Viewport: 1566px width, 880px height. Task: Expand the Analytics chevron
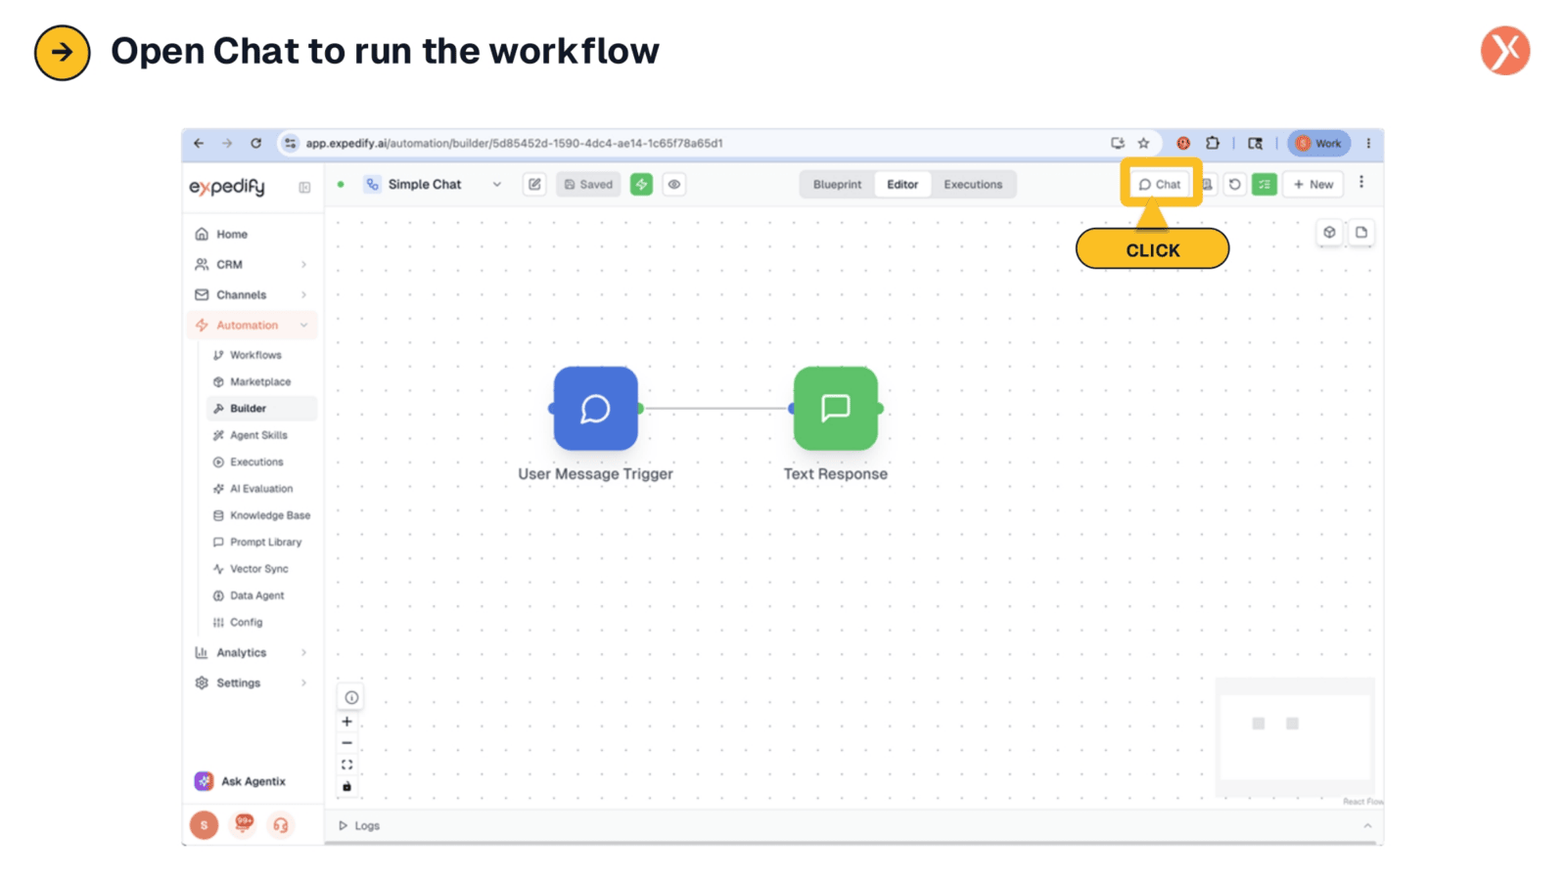(303, 653)
